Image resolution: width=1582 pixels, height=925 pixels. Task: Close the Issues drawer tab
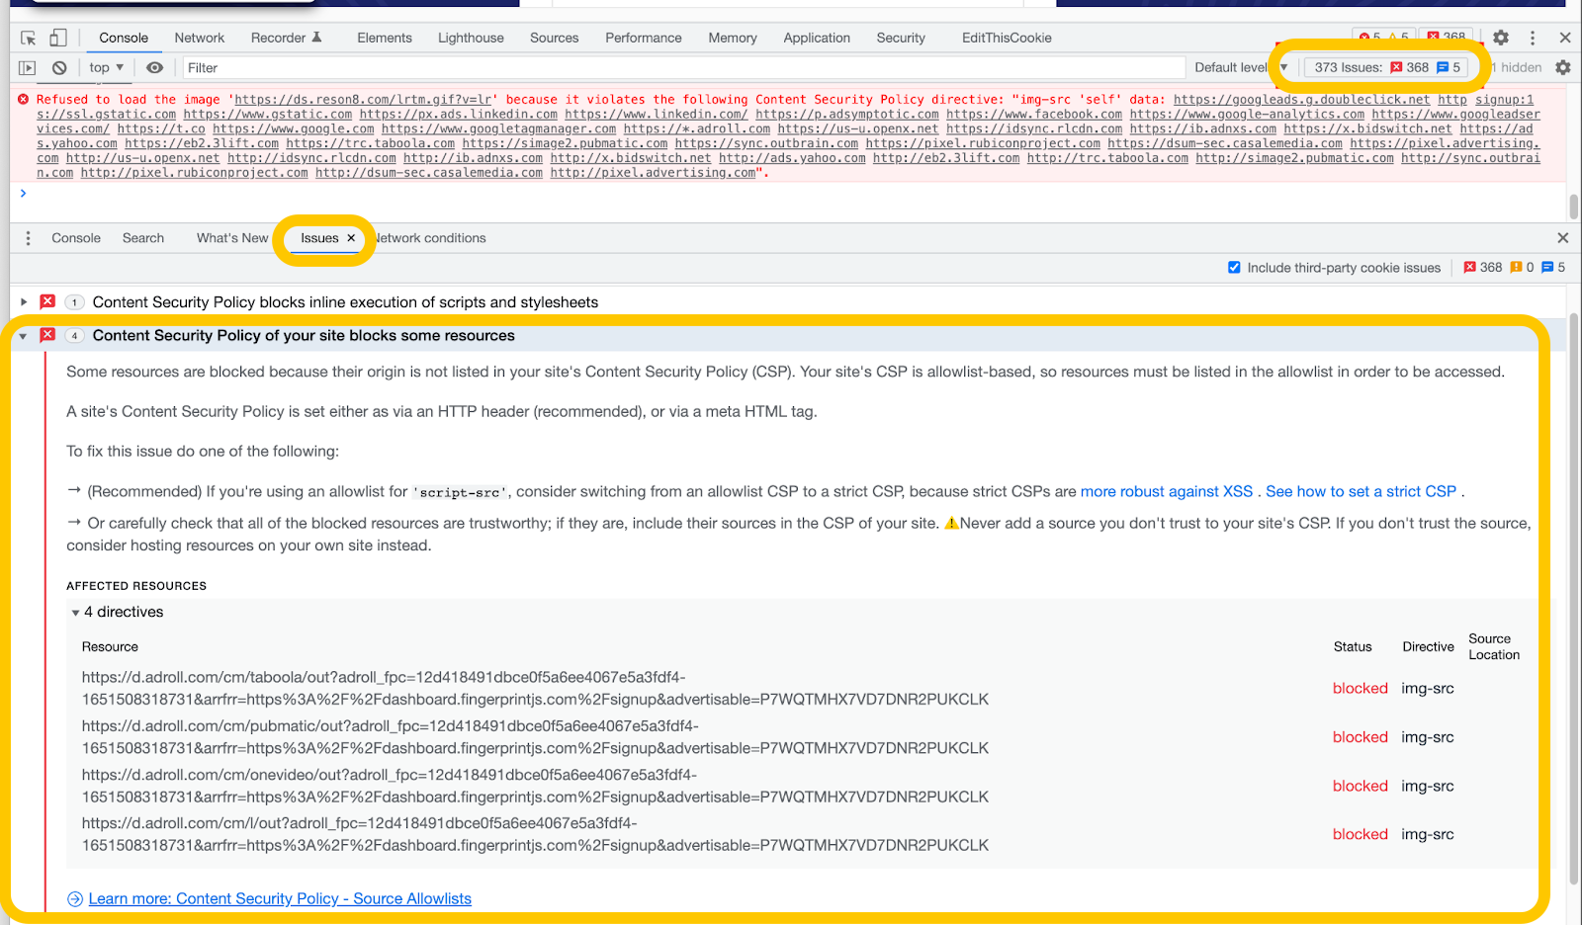point(351,238)
